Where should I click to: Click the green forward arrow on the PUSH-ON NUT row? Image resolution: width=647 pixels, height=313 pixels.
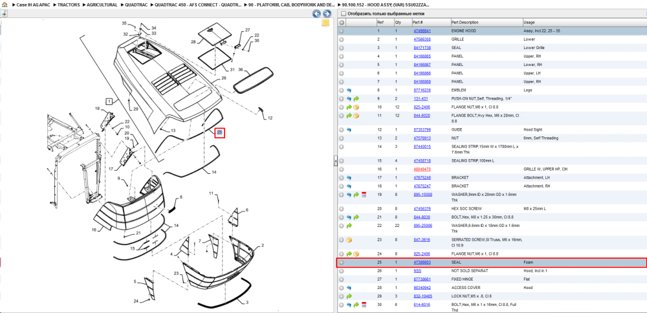point(356,98)
